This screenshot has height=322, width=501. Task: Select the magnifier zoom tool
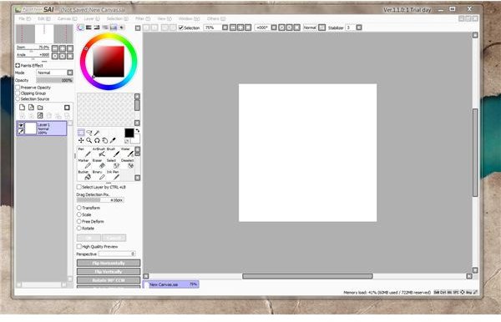point(89,140)
